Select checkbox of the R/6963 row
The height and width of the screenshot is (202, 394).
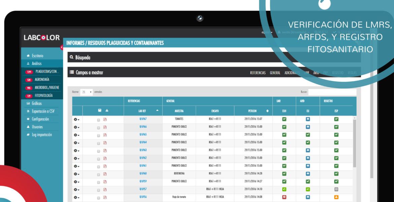[98, 151]
